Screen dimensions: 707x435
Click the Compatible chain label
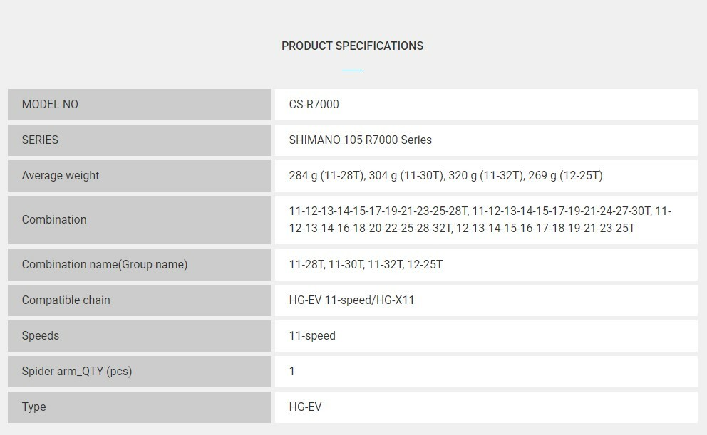click(x=66, y=300)
